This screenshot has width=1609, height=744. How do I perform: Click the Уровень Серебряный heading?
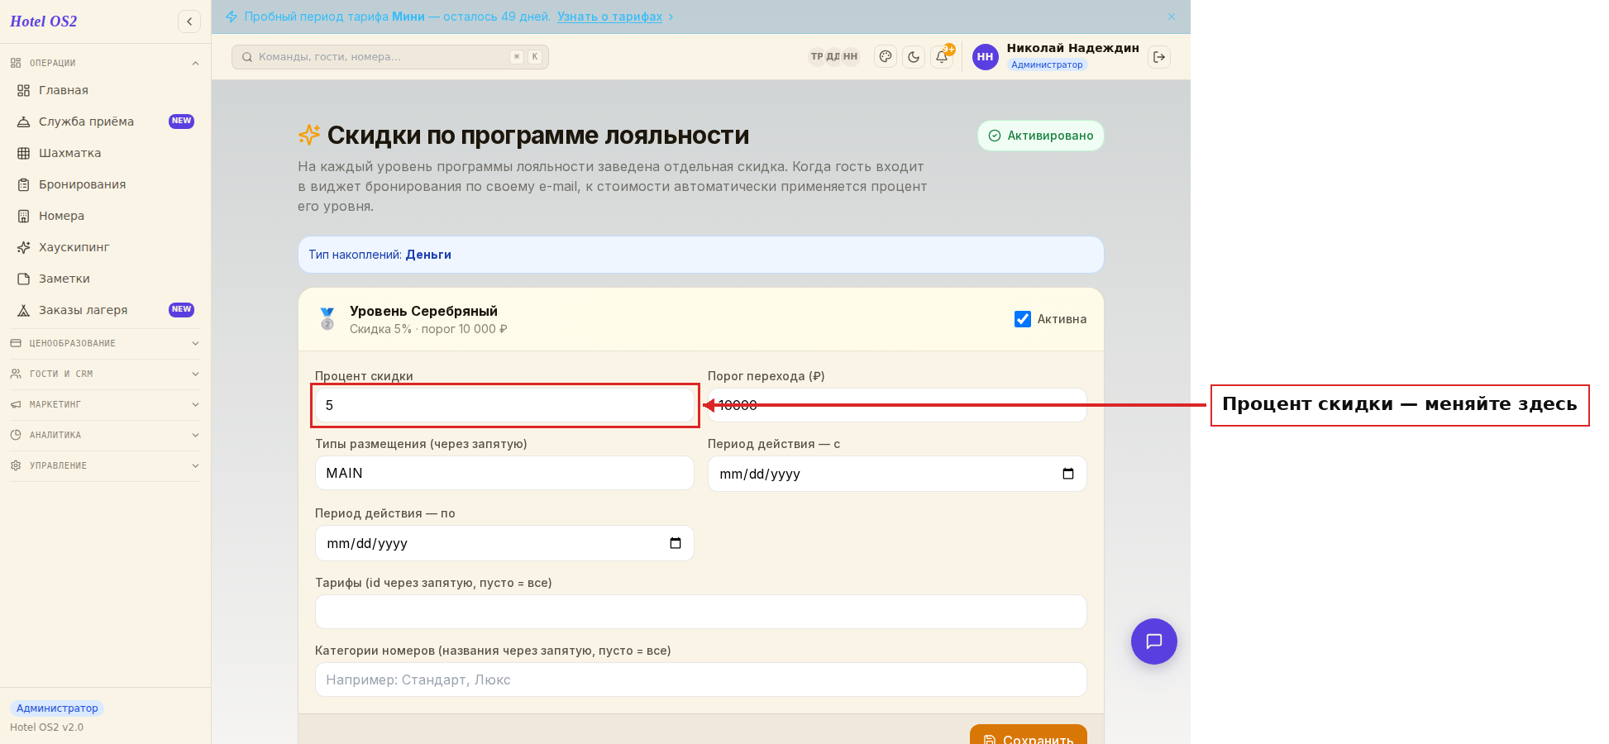coord(423,311)
